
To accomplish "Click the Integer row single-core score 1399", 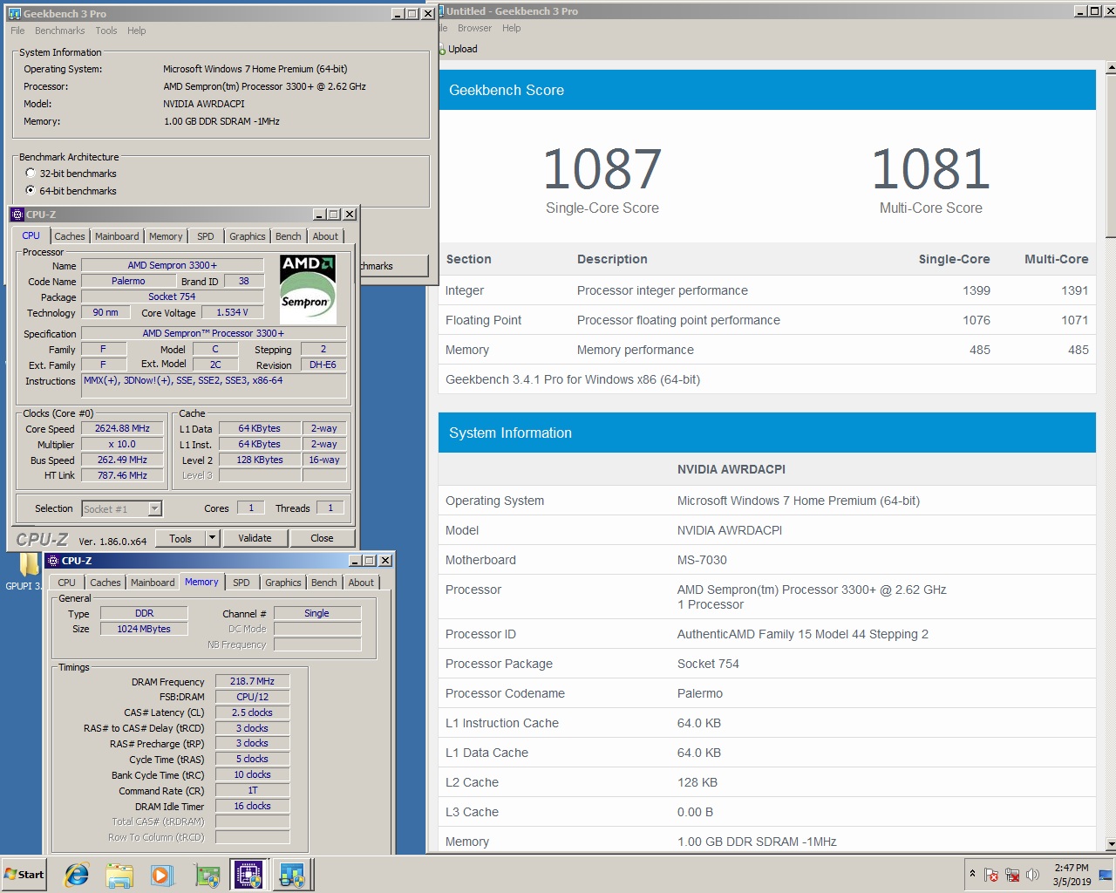I will 976,290.
